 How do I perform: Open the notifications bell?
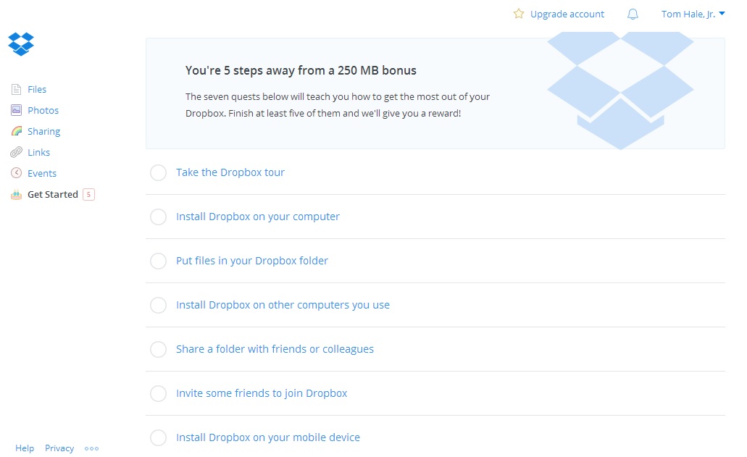coord(633,14)
